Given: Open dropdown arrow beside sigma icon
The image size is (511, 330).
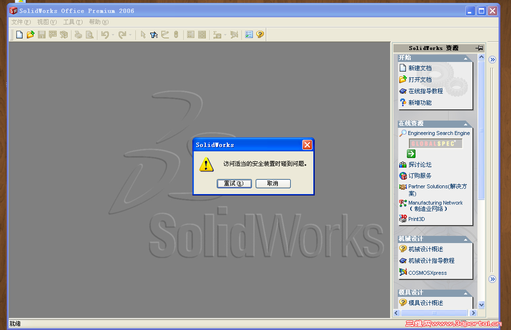Looking at the screenshot, I should coord(225,35).
